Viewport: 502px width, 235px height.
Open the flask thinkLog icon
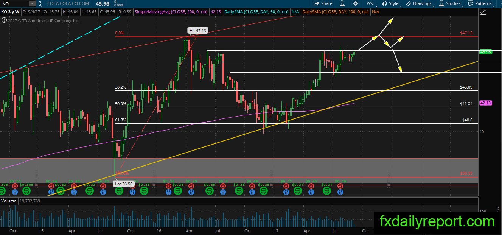coord(343,3)
